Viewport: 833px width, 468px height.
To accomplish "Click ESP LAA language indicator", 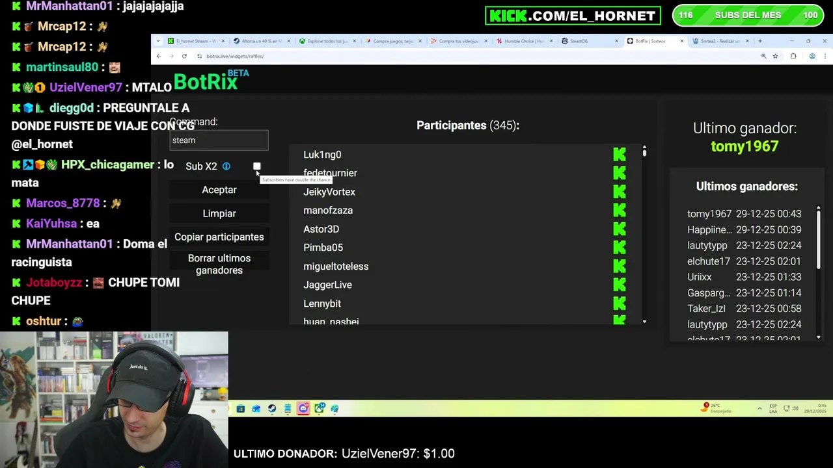I will [773, 408].
